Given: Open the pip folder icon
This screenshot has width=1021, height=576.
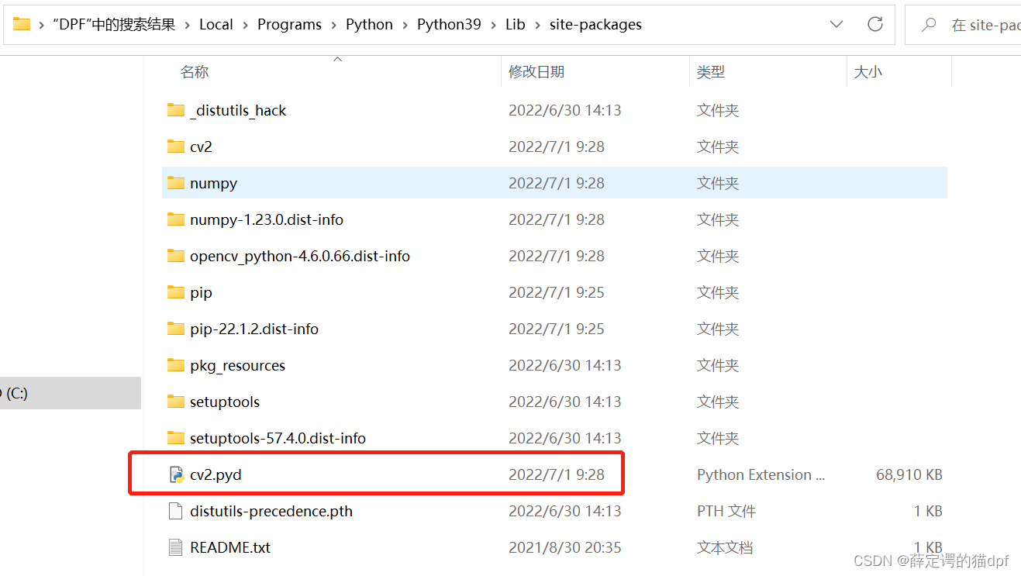Looking at the screenshot, I should pos(175,292).
